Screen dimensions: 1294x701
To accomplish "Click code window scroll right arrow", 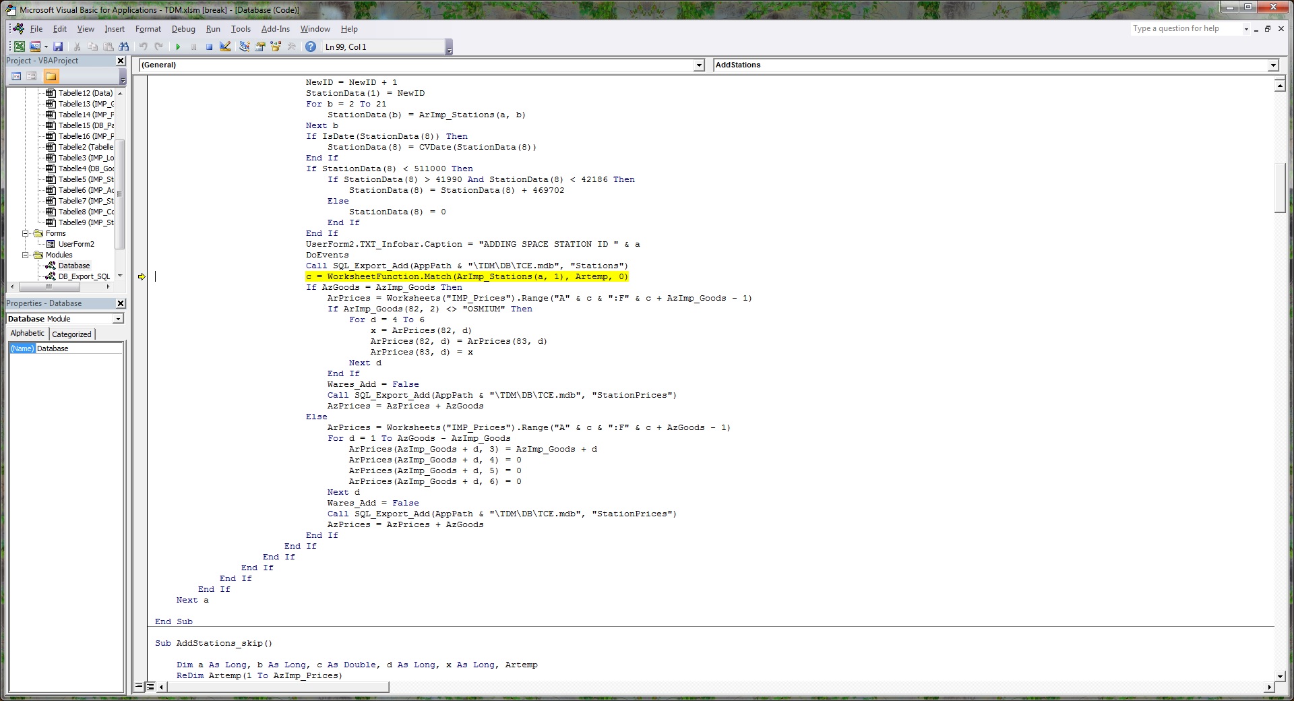I will point(1269,687).
